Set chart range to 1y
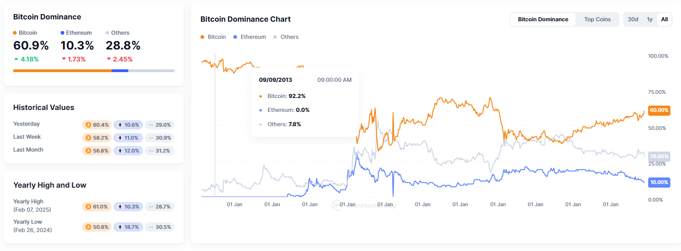This screenshot has width=681, height=251. [650, 19]
